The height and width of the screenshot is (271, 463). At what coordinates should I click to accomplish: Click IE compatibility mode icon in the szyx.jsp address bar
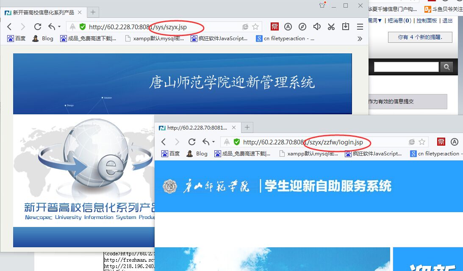point(245,27)
